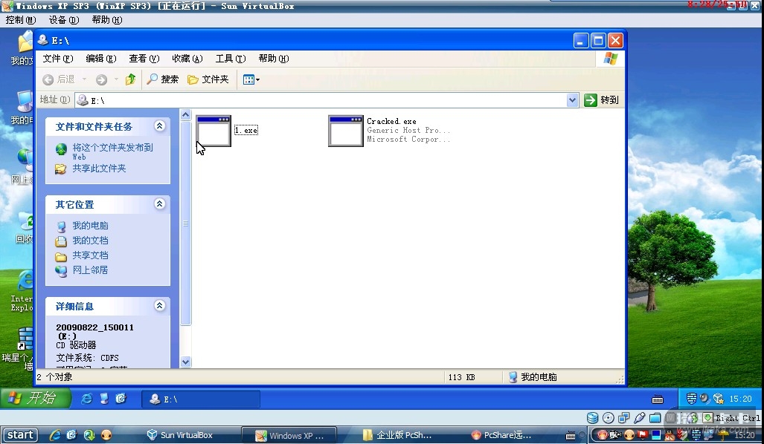Click the Windows flag logo in Explorer

[611, 59]
